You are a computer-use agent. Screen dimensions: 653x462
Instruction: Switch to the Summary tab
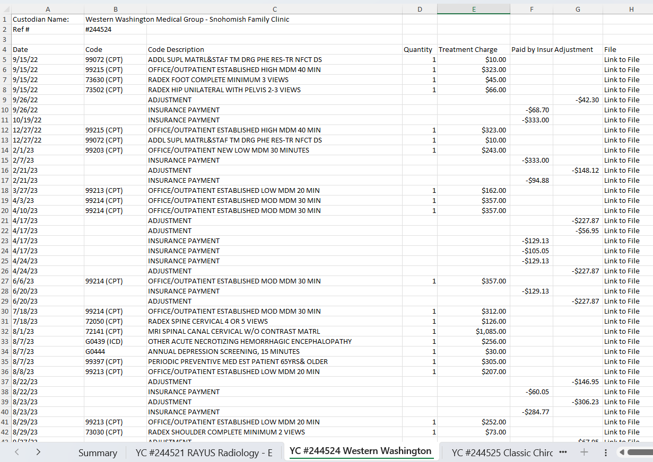(98, 453)
